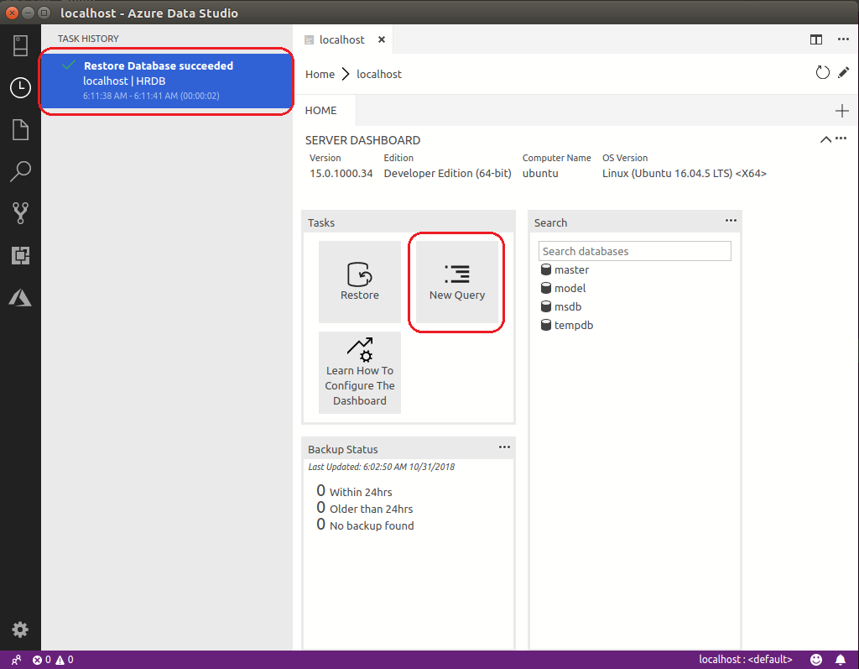Click the Last Updated backup timestamp

pyautogui.click(x=382, y=467)
